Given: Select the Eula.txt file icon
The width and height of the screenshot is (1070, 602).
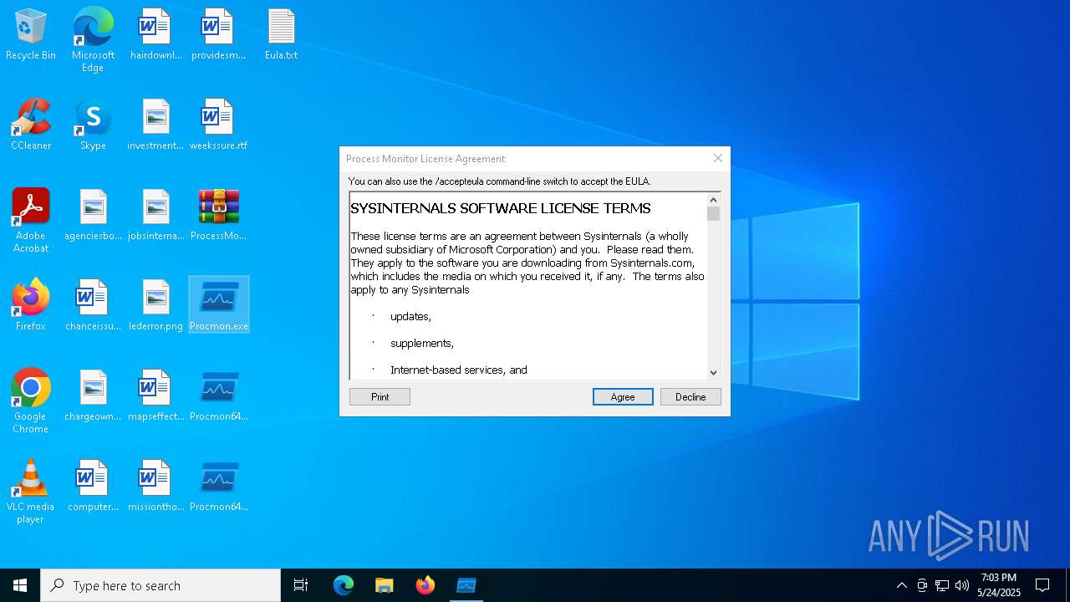Looking at the screenshot, I should pyautogui.click(x=281, y=35).
